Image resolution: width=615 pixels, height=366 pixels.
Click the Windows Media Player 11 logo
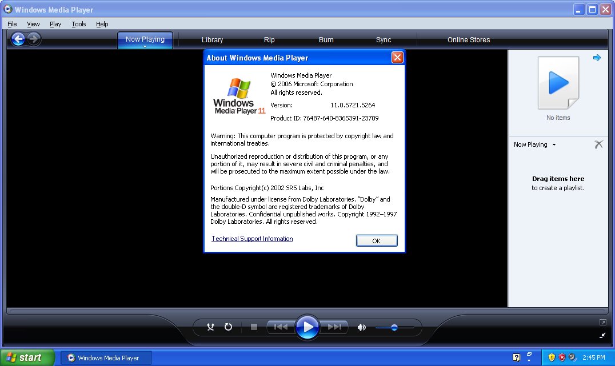coord(239,97)
